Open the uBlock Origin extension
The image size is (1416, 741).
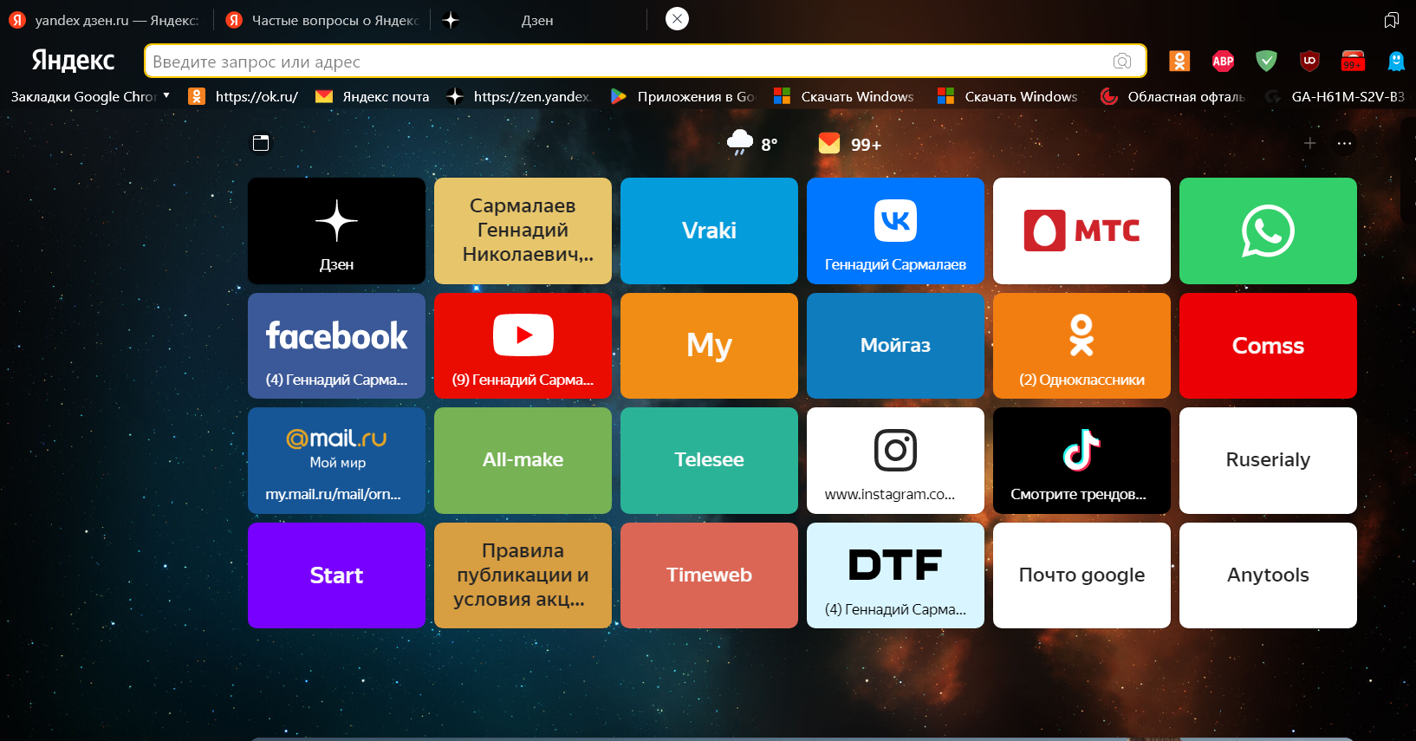(x=1309, y=61)
